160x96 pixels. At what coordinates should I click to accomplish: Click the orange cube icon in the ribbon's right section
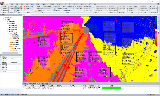(127, 7)
